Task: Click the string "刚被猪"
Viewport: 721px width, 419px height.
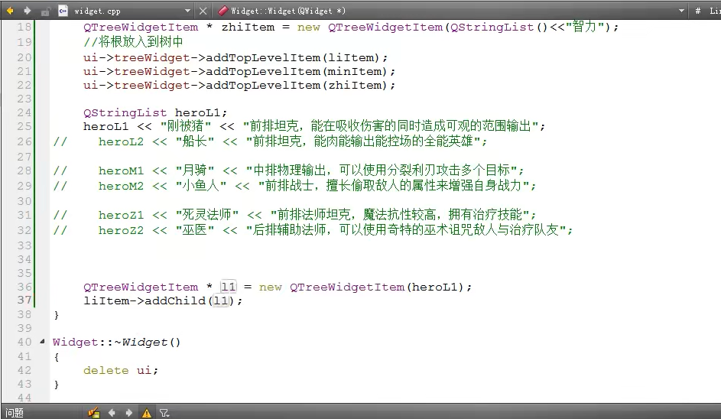Action: tap(186, 126)
